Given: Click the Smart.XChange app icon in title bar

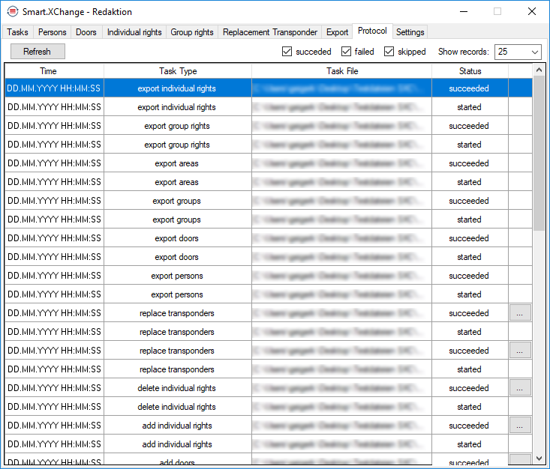Looking at the screenshot, I should coord(11,13).
